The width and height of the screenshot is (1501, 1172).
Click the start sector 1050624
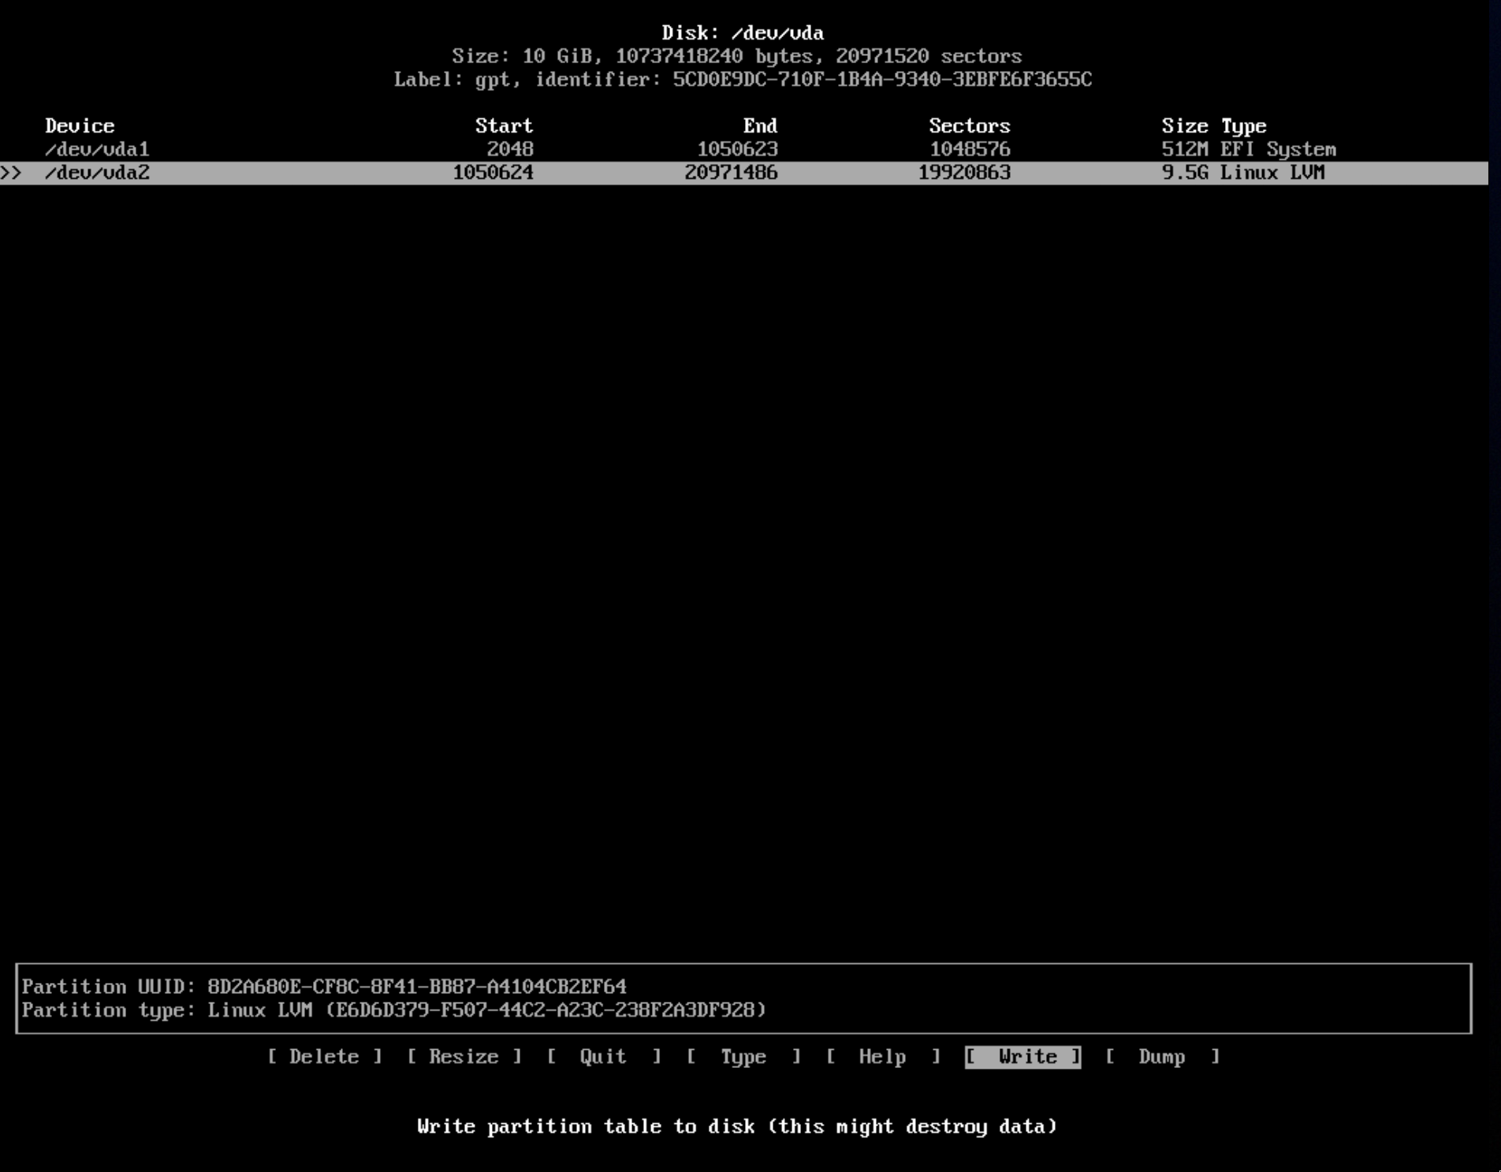(493, 173)
